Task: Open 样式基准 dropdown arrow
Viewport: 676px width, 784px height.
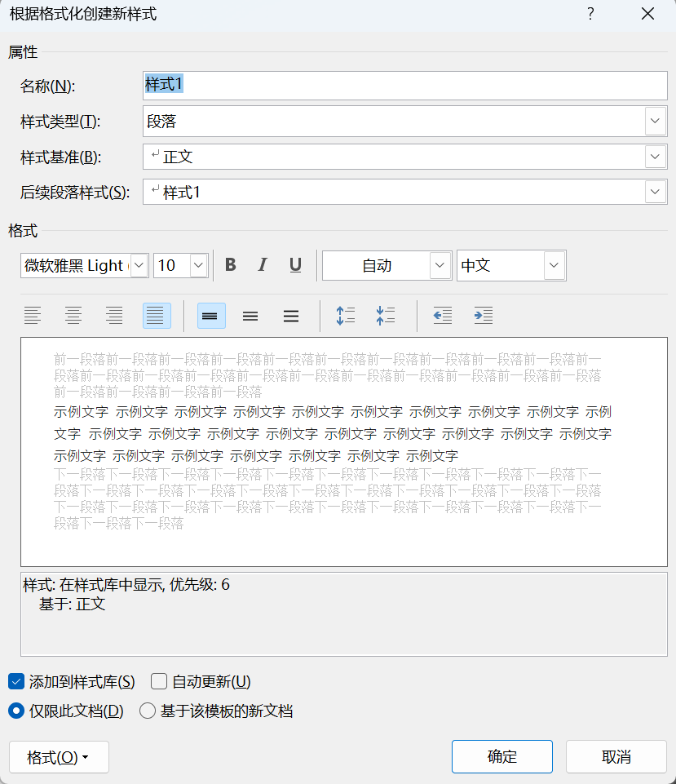Action: (x=656, y=157)
